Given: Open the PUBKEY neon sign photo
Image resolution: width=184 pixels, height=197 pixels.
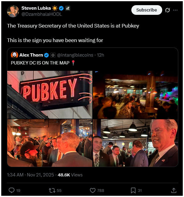Looking at the screenshot, I should click(50, 94).
